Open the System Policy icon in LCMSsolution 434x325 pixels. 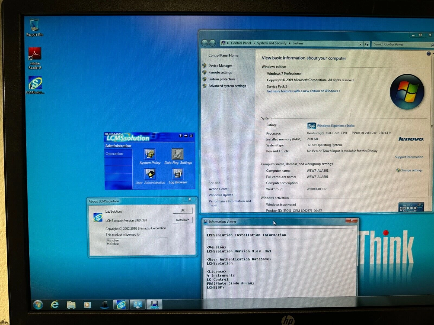pos(150,154)
